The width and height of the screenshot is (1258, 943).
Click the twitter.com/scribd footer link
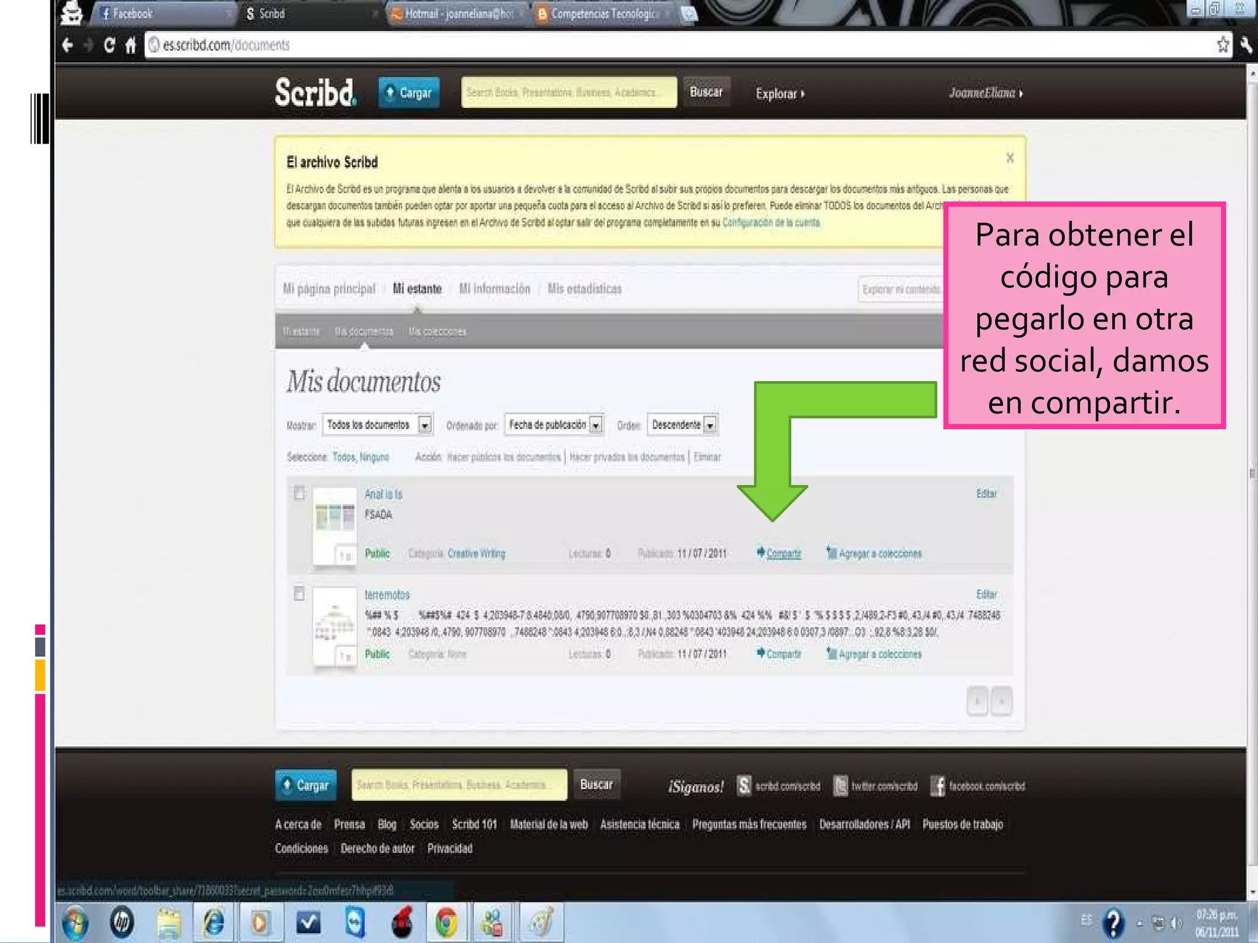point(875,786)
